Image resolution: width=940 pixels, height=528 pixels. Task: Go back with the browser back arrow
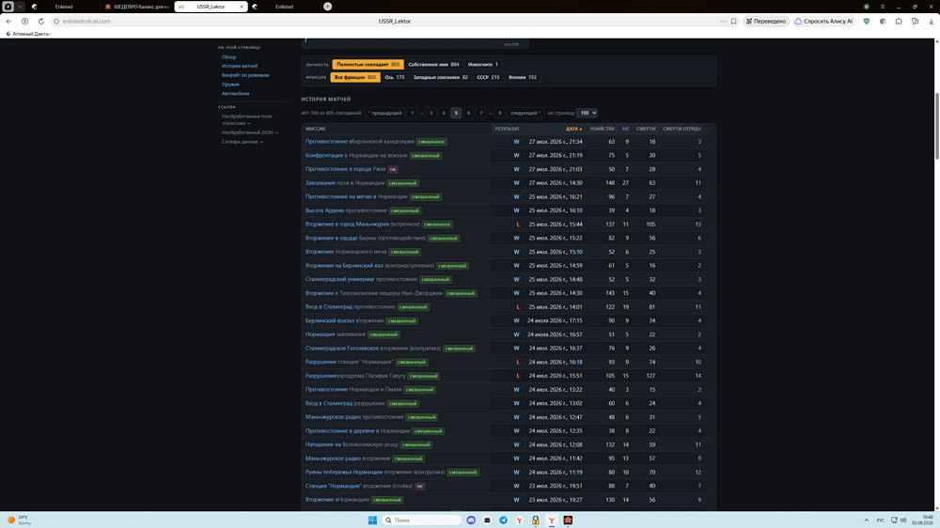8,21
